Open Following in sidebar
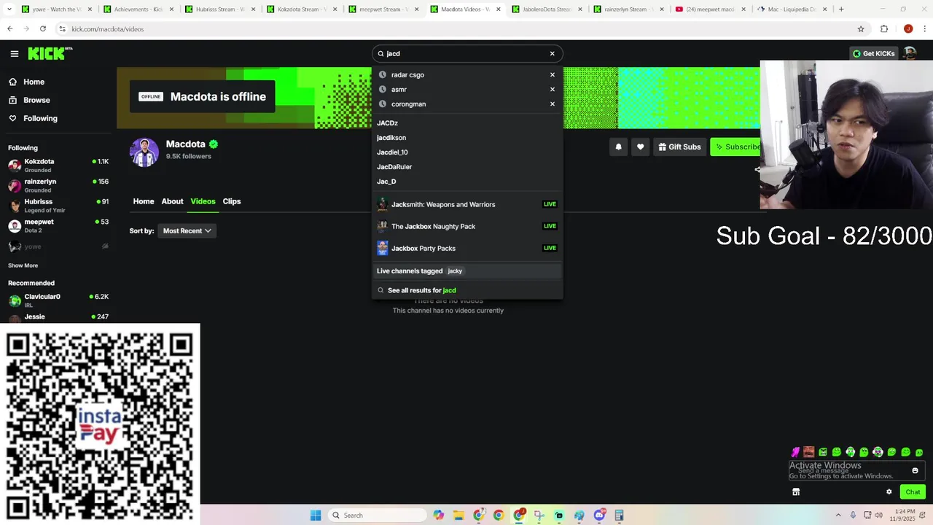 click(x=40, y=118)
